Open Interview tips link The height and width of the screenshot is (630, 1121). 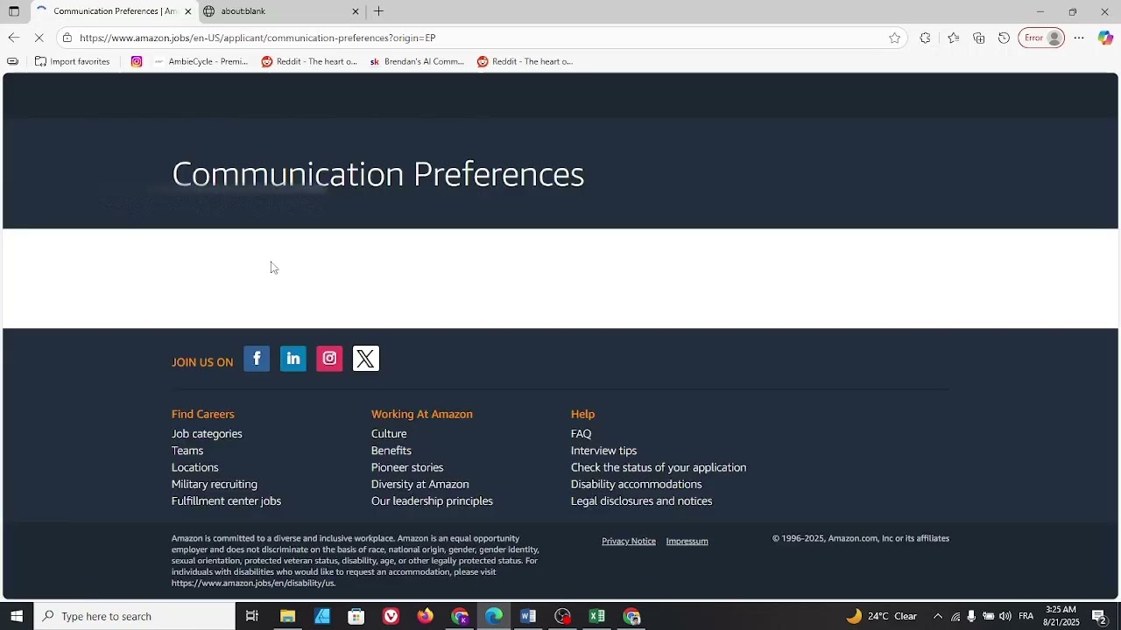604,451
